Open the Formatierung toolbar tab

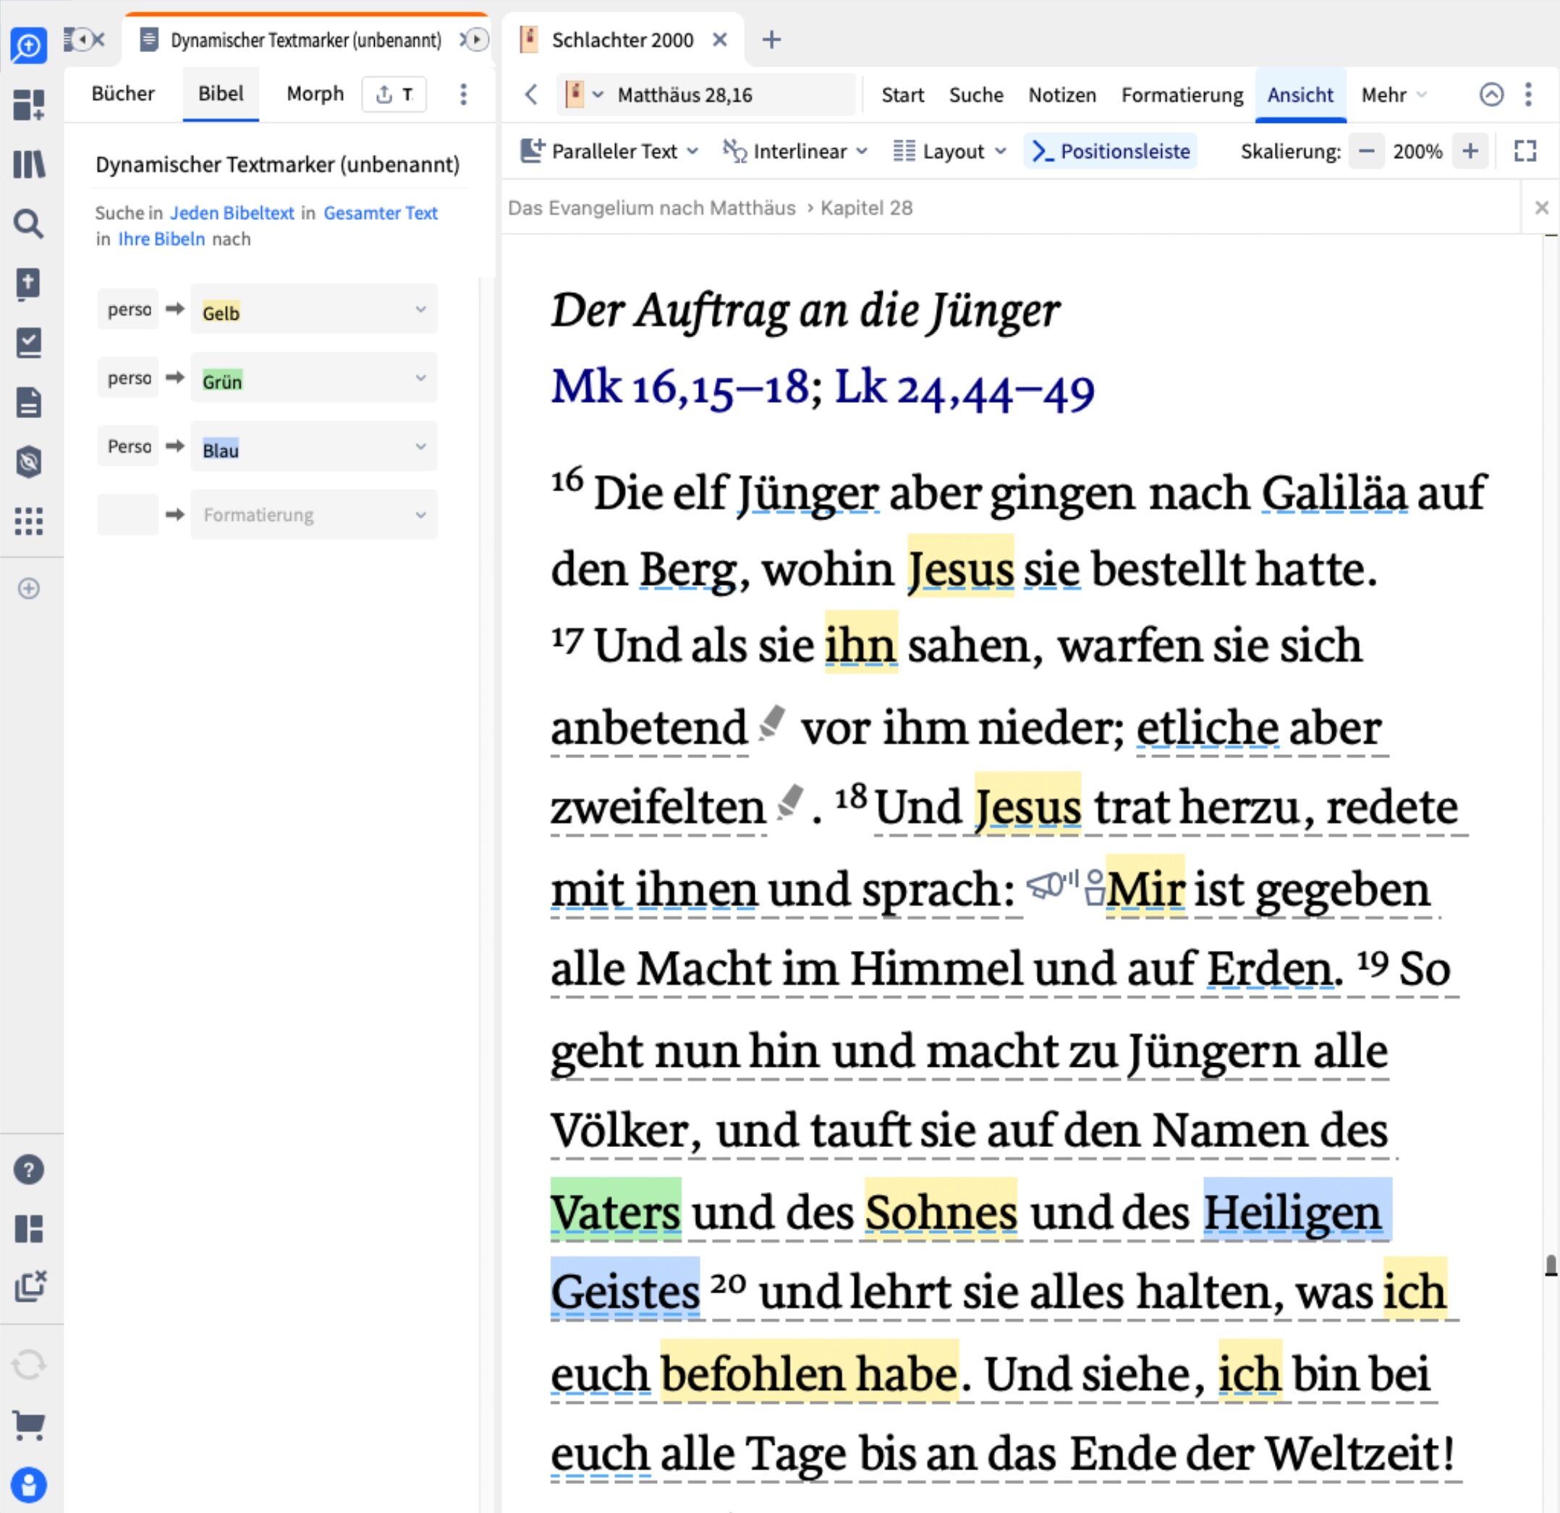point(1182,95)
